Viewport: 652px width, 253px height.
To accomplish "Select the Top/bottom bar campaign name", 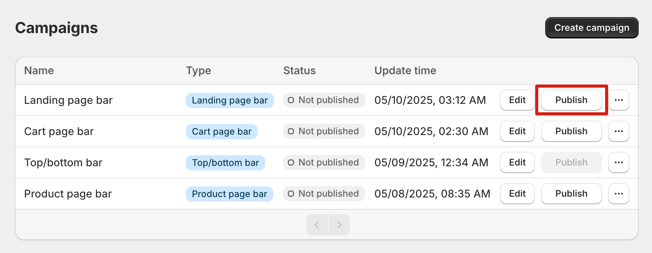I will pos(63,163).
